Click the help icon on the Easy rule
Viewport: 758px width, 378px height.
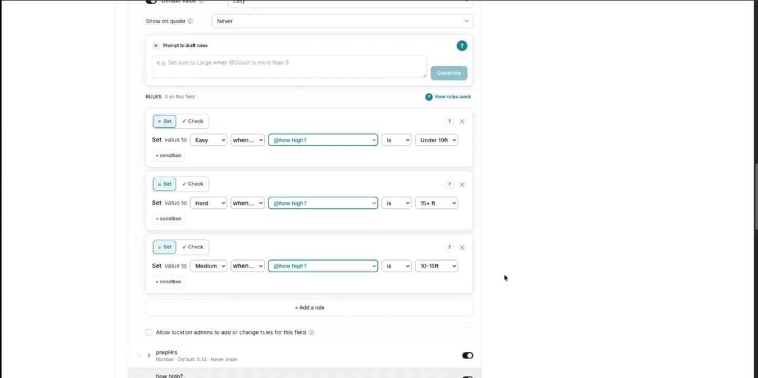[449, 121]
